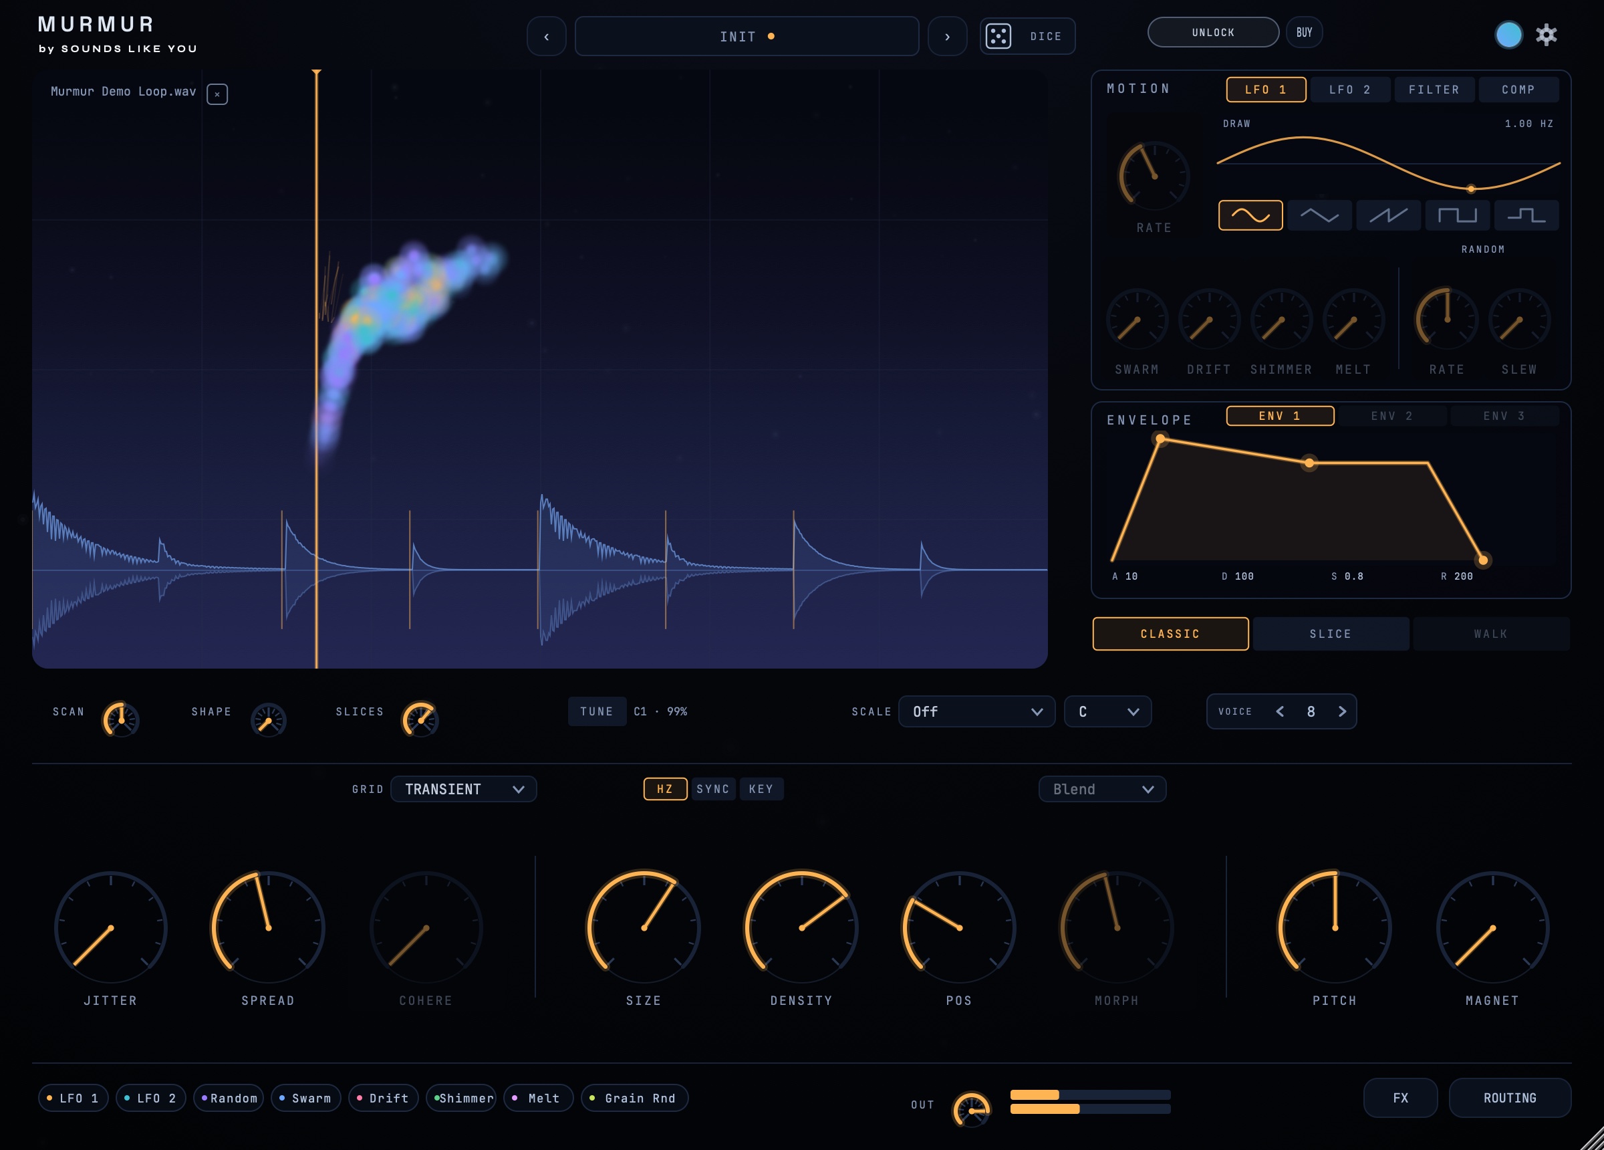1604x1150 pixels.
Task: Remove the loaded Murmur Demo Loop.wav sample
Action: (x=217, y=94)
